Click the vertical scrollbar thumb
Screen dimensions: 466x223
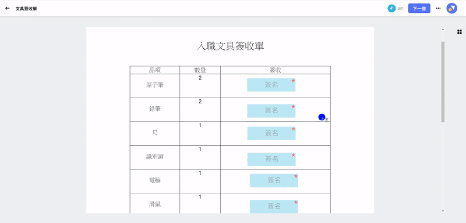[x=443, y=82]
